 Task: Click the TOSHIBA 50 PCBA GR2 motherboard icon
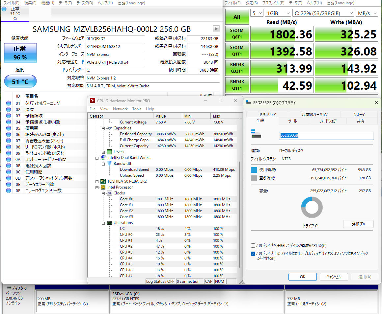[x=103, y=181]
